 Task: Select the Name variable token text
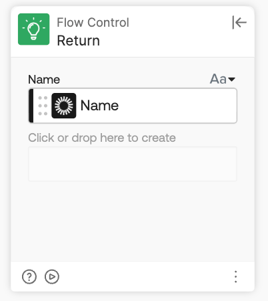(99, 106)
